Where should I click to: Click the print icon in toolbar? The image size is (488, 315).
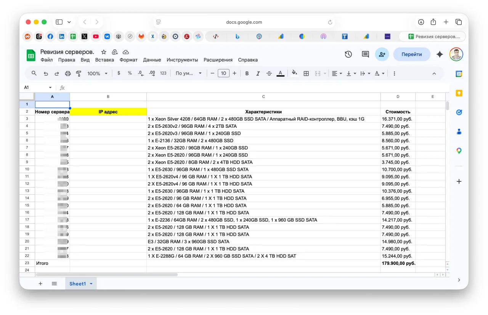tap(68, 73)
